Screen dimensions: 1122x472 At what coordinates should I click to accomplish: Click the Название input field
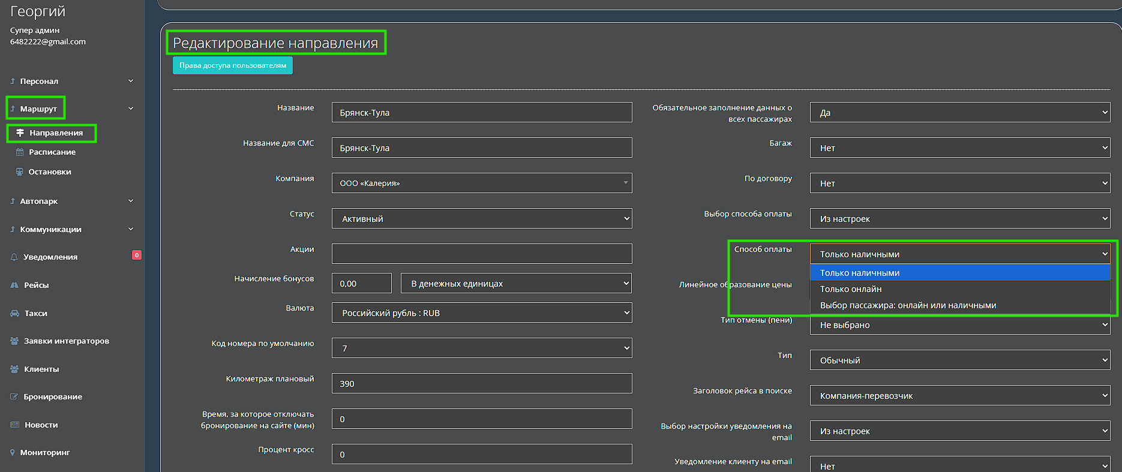(481, 113)
